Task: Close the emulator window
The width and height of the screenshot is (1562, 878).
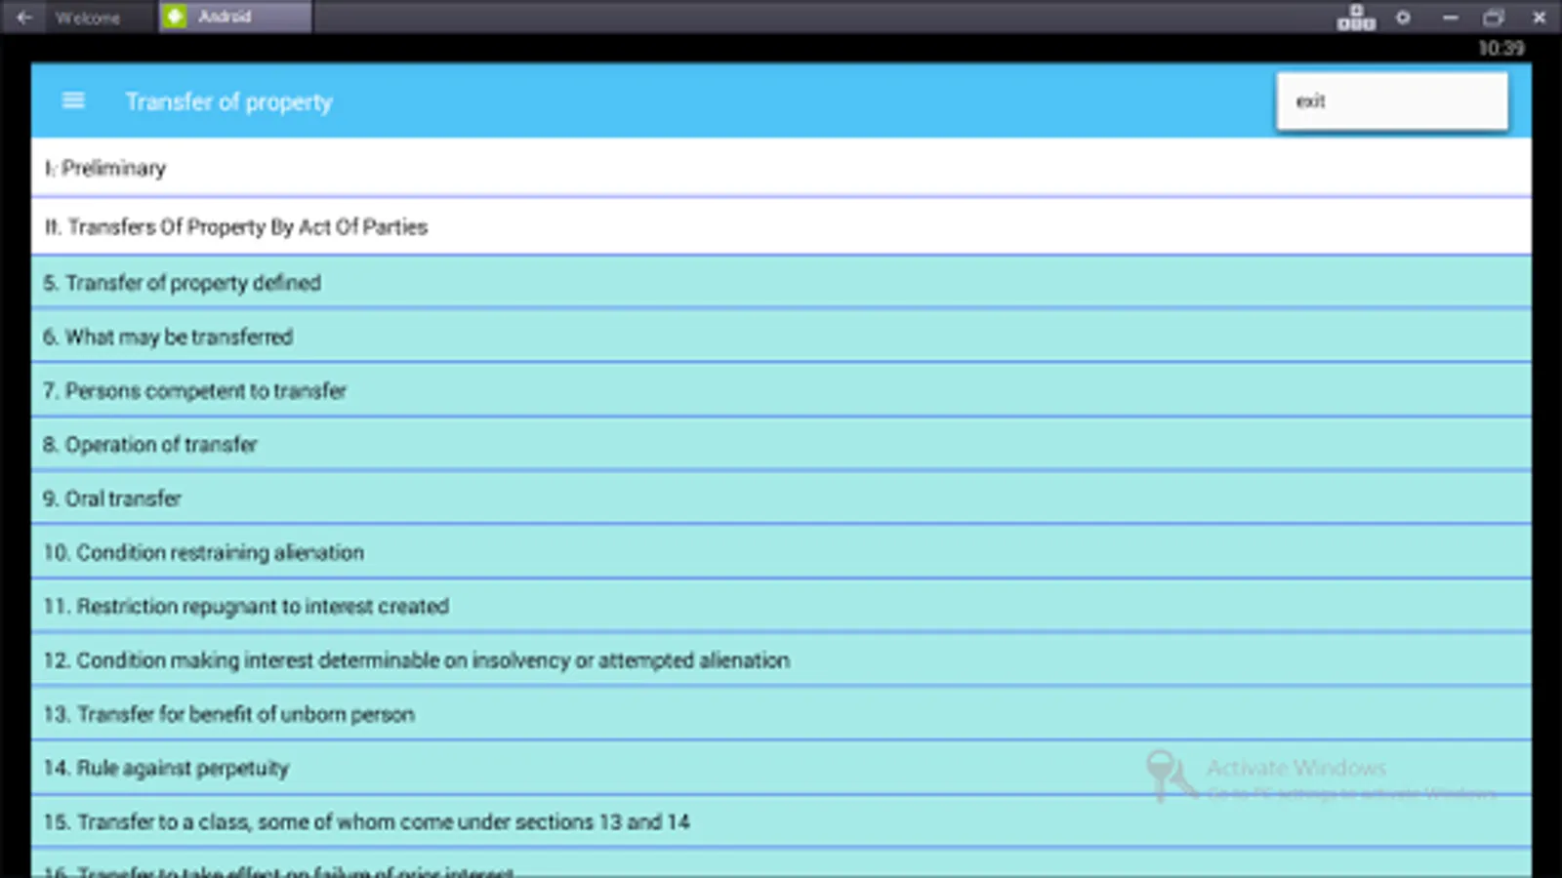Action: (1539, 18)
